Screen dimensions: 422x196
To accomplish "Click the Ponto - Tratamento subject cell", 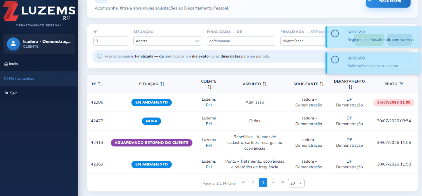I will pyautogui.click(x=255, y=164).
